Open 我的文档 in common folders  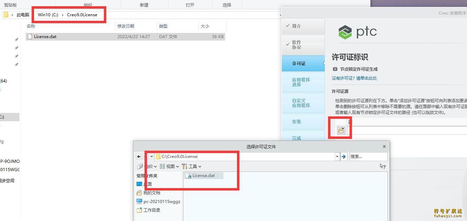tap(148, 193)
